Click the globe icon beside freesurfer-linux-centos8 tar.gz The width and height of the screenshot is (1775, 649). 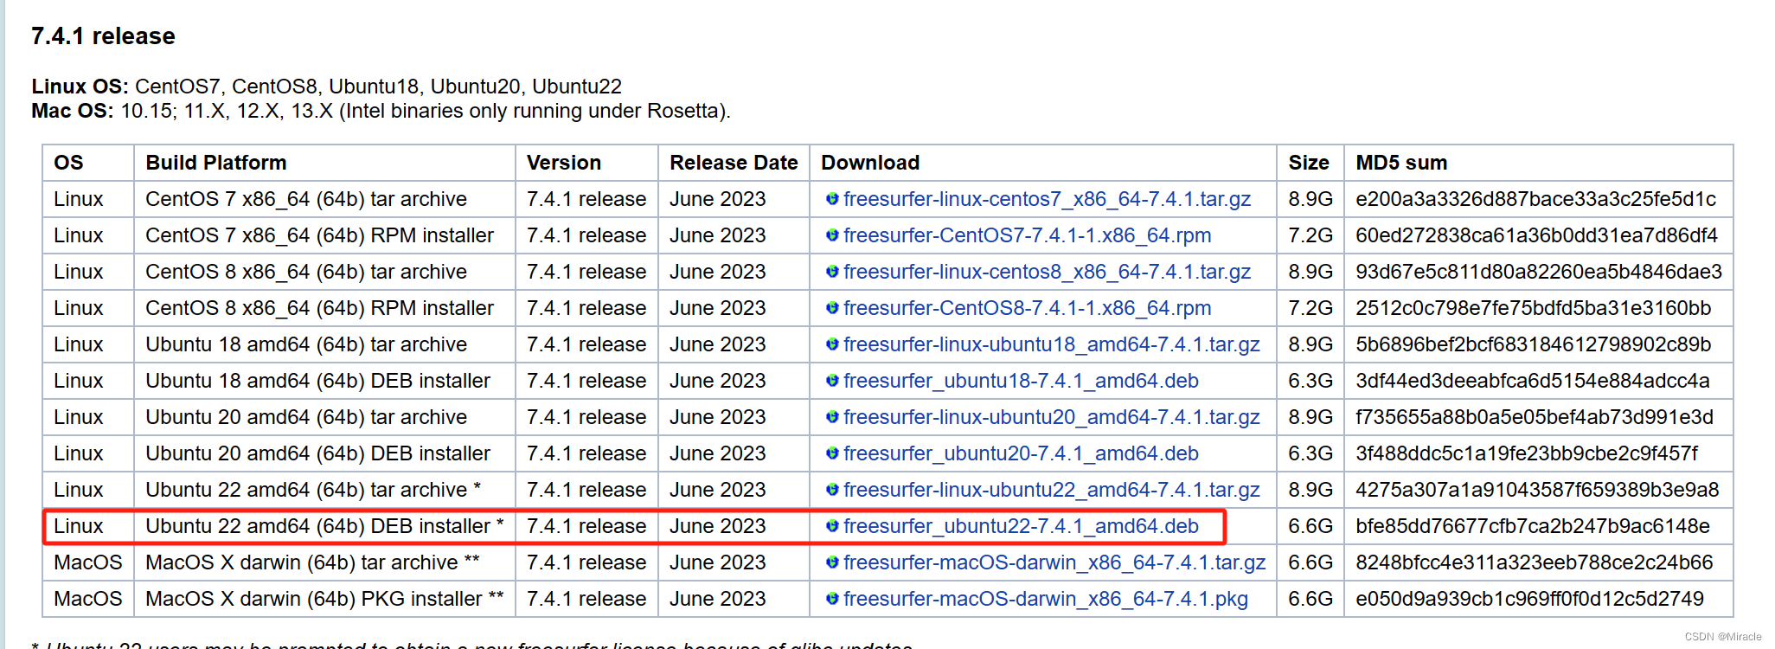pyautogui.click(x=832, y=272)
